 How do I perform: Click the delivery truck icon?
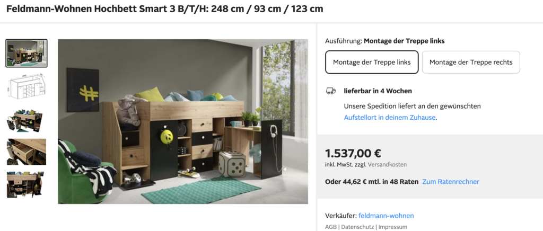(331, 91)
